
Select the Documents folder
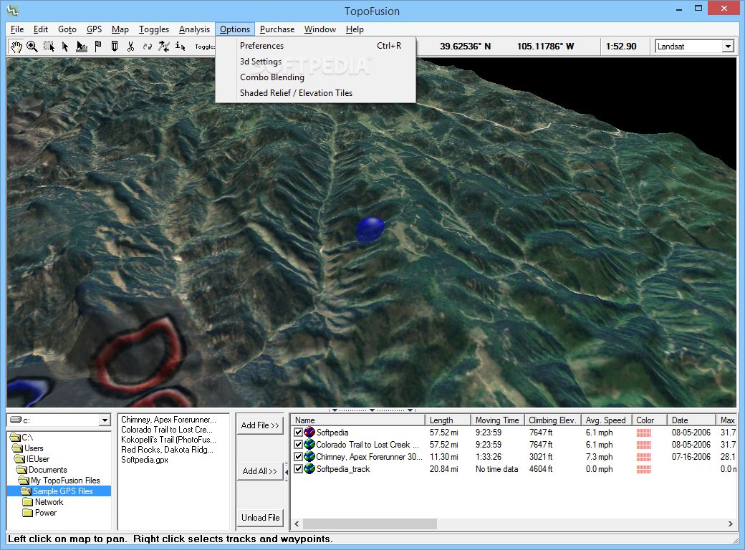point(42,470)
